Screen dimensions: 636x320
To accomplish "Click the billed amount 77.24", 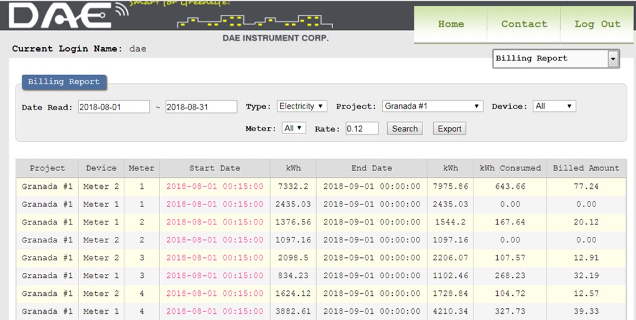I will click(x=586, y=187).
